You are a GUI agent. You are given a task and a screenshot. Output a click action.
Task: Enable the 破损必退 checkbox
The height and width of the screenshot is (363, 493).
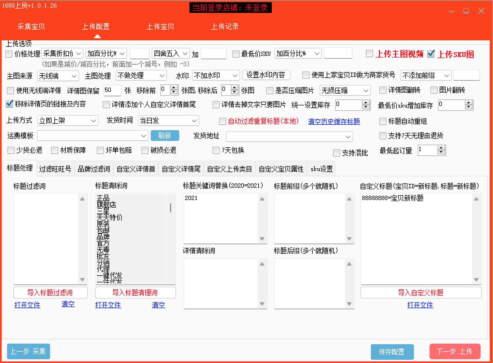[145, 150]
